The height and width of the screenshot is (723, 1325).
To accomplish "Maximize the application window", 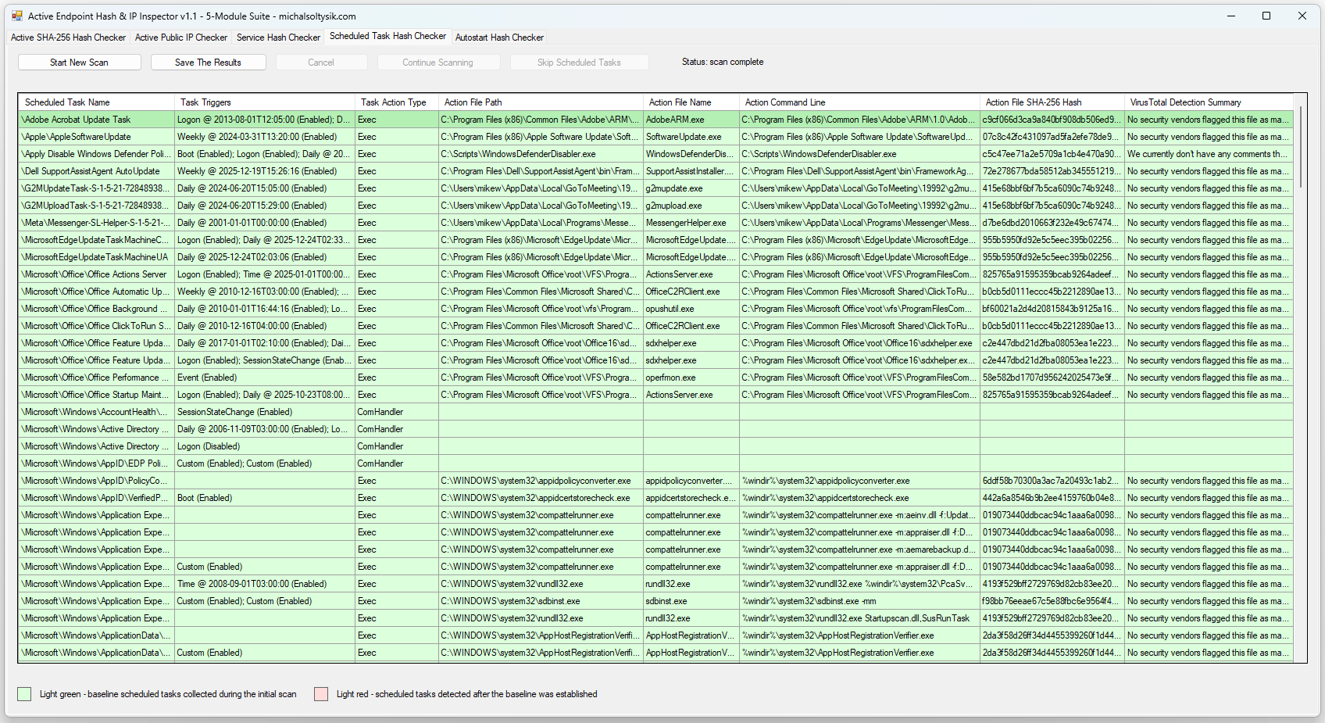I will 1266,16.
